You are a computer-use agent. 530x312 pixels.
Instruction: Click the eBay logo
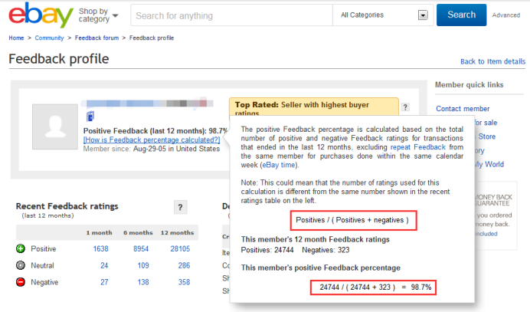tap(40, 15)
